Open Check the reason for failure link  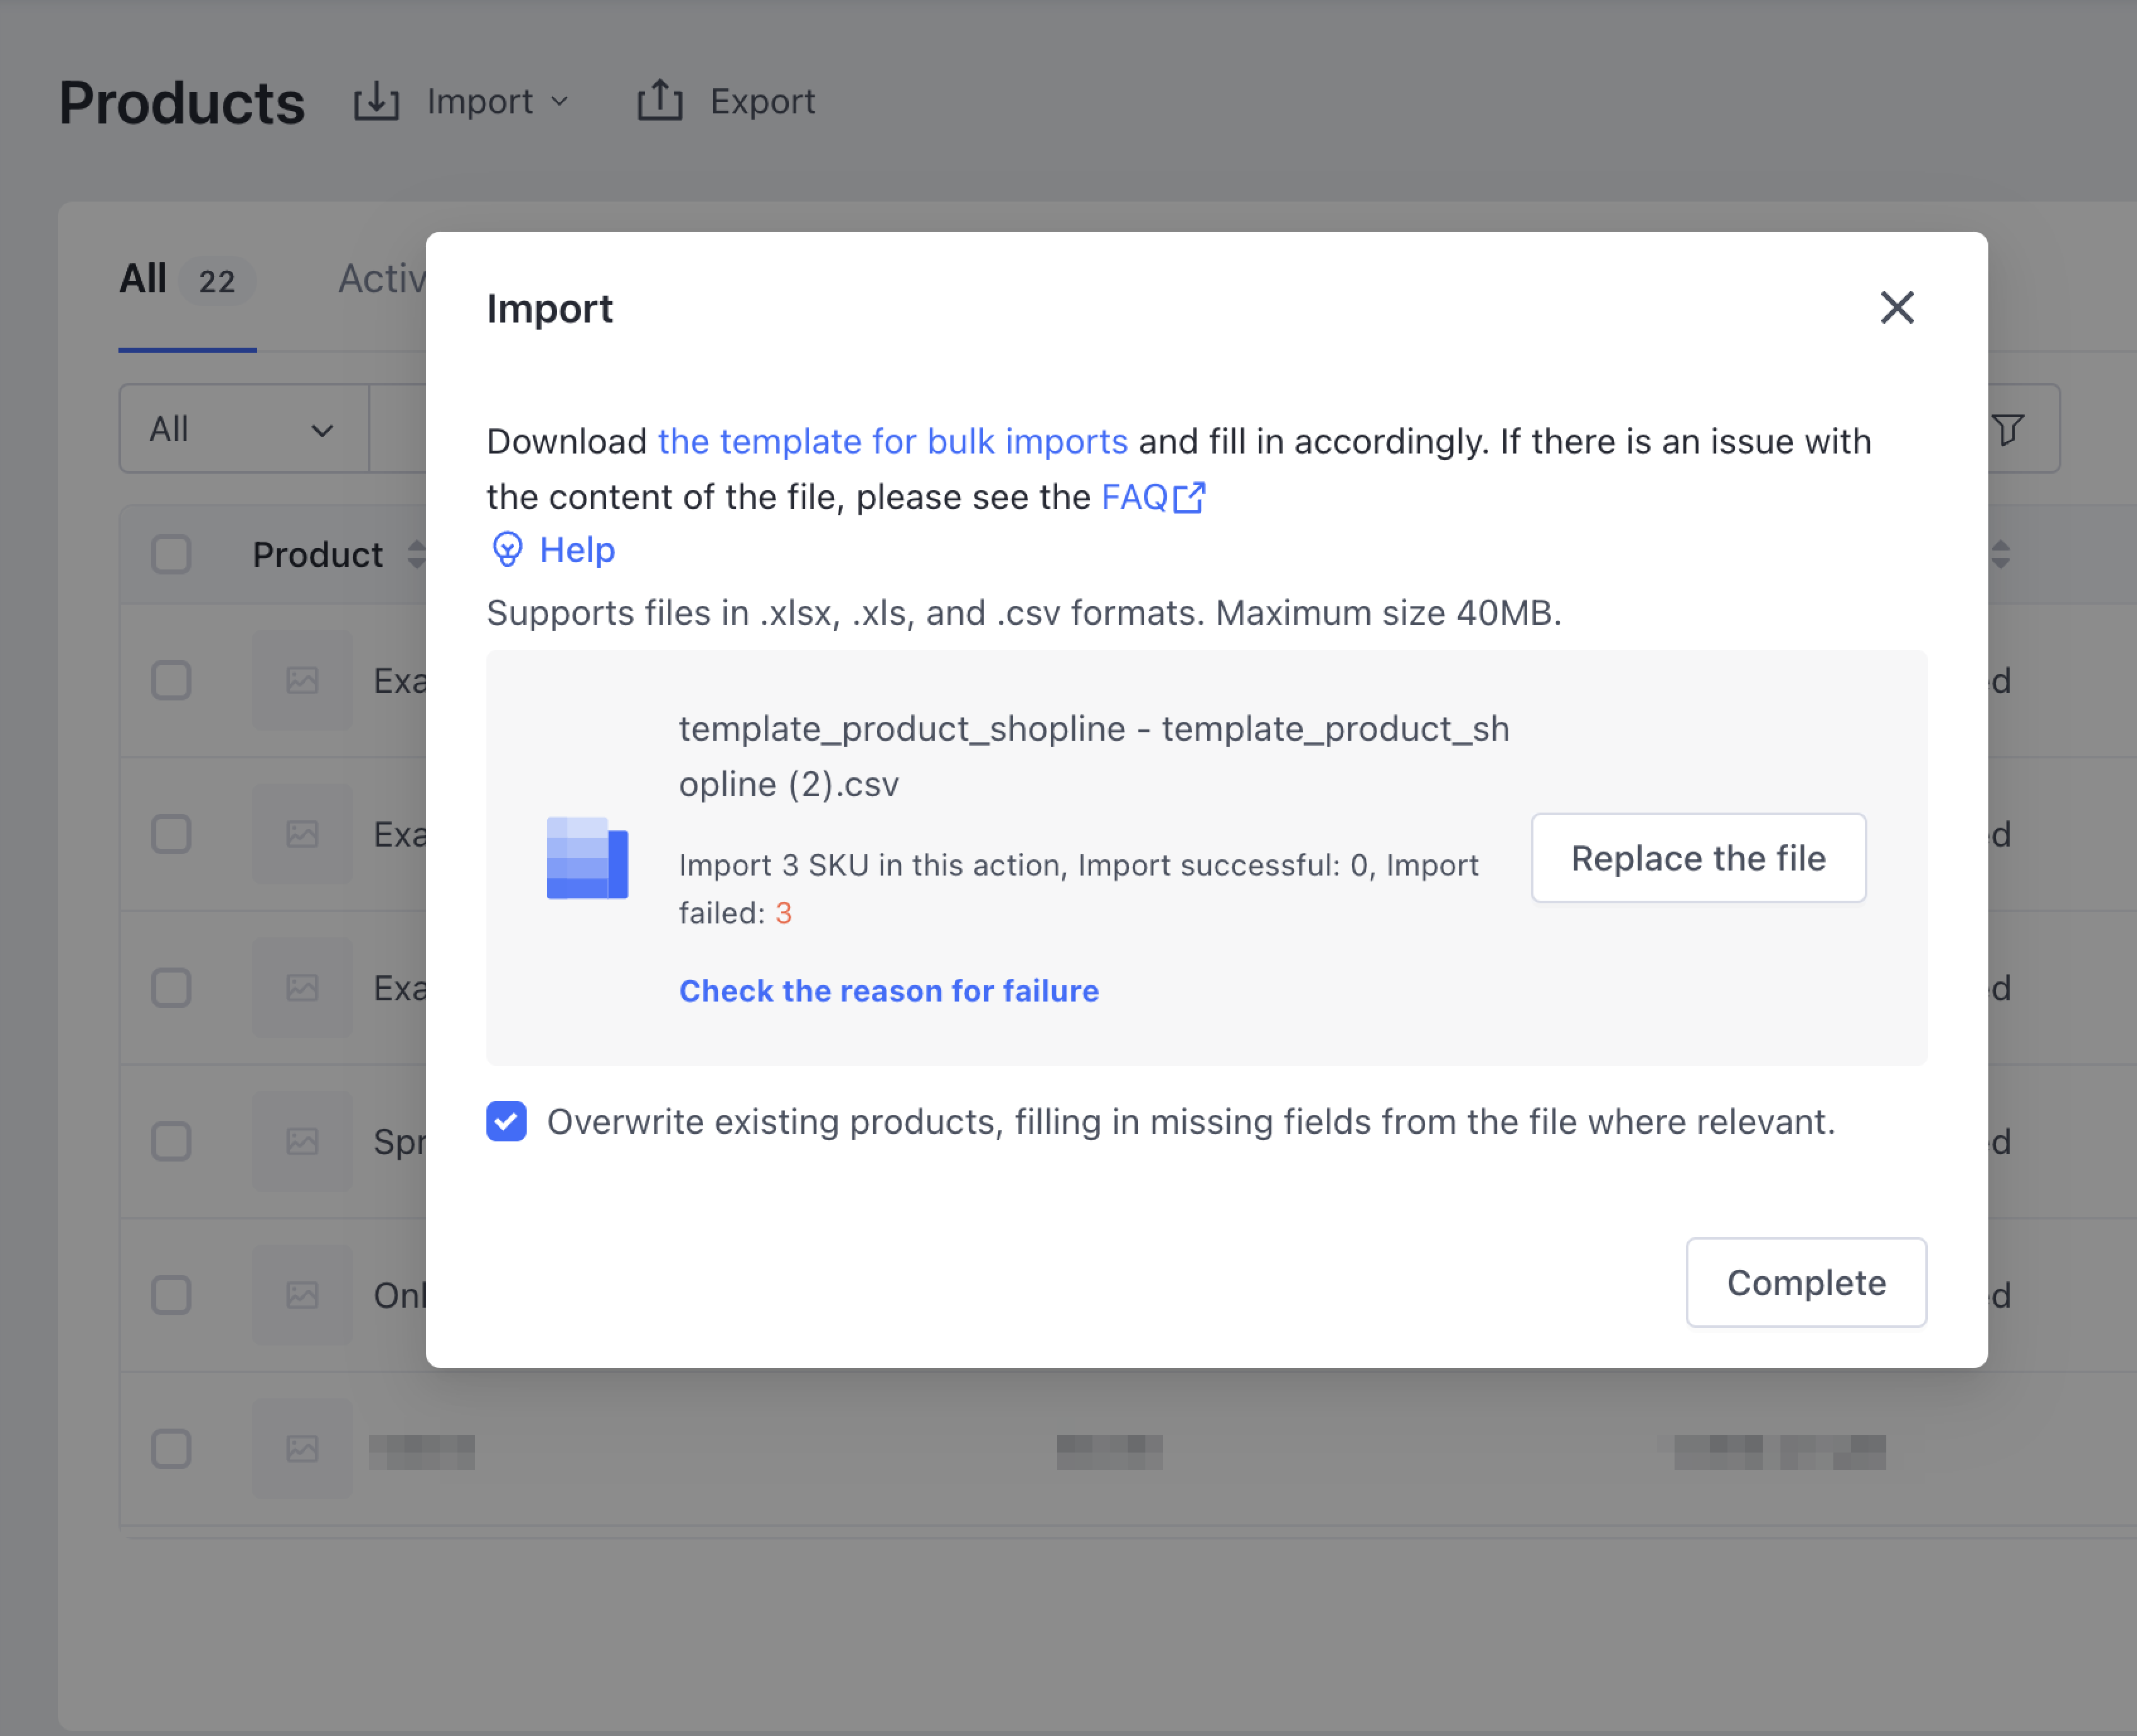(888, 990)
